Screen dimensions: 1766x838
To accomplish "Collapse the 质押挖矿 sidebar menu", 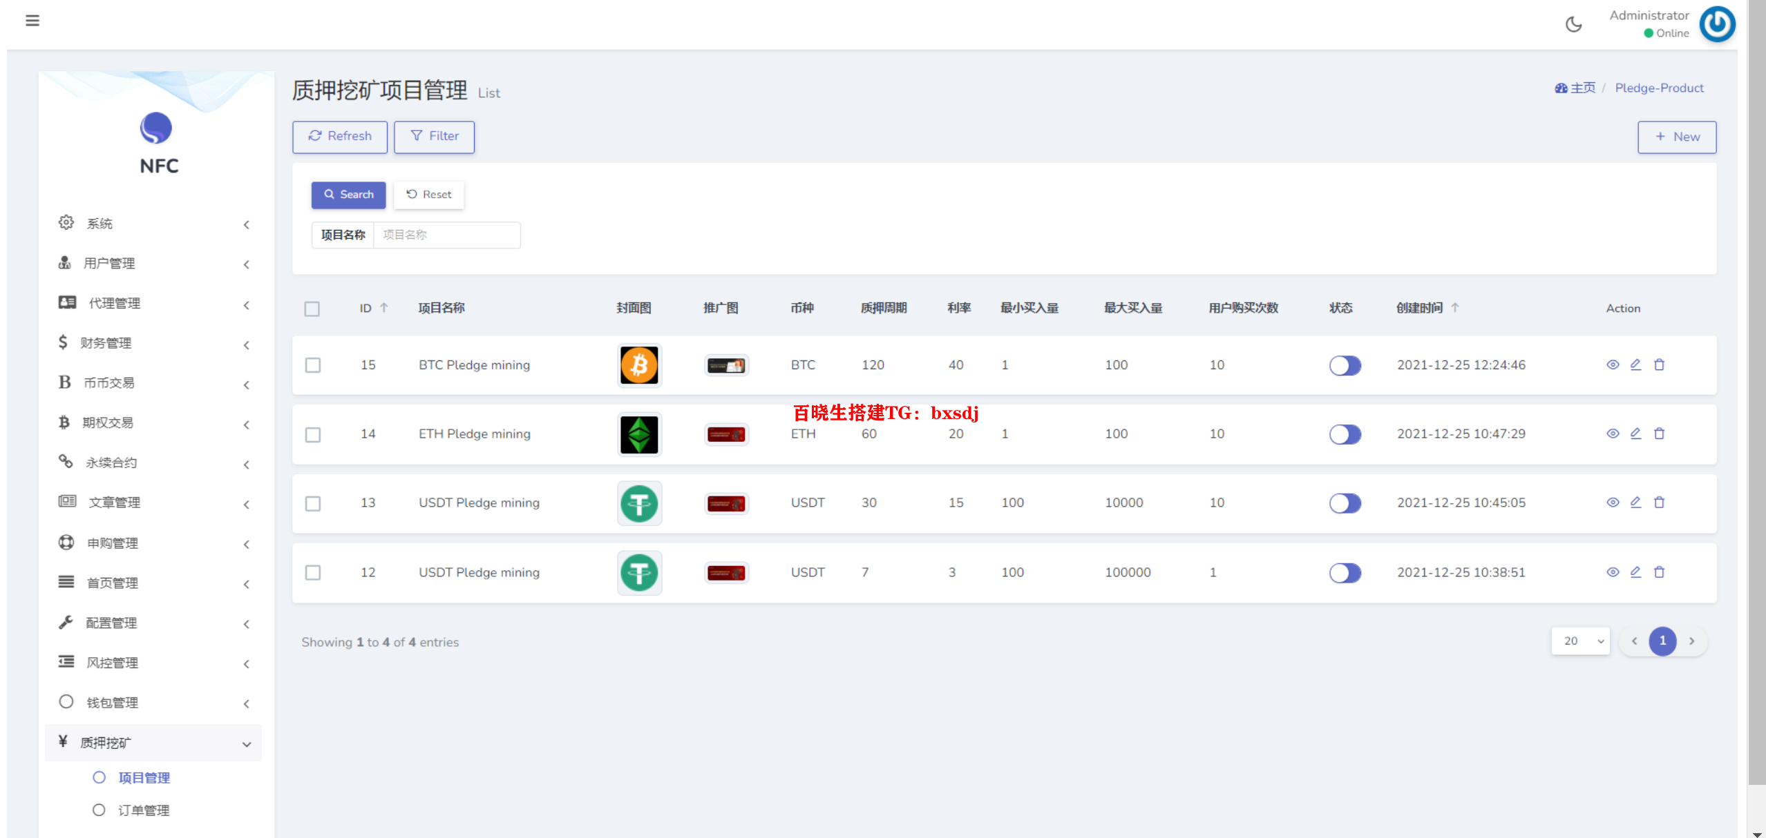I will coord(153,743).
